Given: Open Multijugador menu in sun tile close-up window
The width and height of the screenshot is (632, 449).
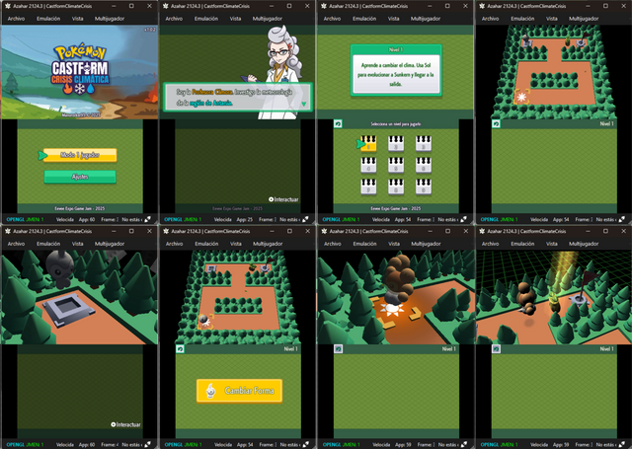Looking at the screenshot, I should click(x=426, y=244).
